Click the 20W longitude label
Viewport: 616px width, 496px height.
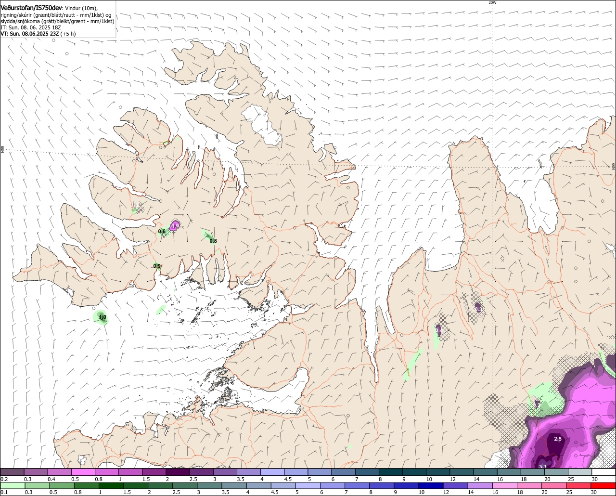tap(492, 2)
